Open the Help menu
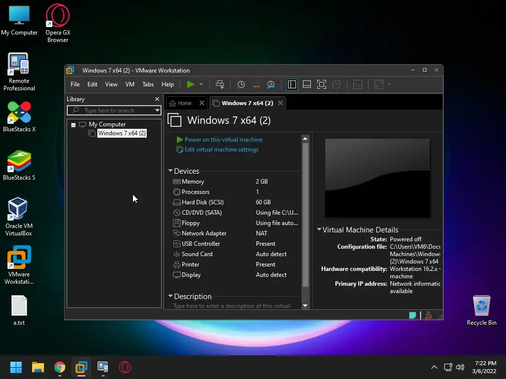The height and width of the screenshot is (379, 506). point(168,84)
